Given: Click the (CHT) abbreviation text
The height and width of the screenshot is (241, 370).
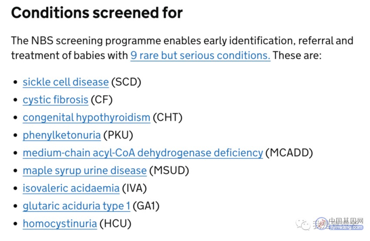Looking at the screenshot, I should 168,117.
